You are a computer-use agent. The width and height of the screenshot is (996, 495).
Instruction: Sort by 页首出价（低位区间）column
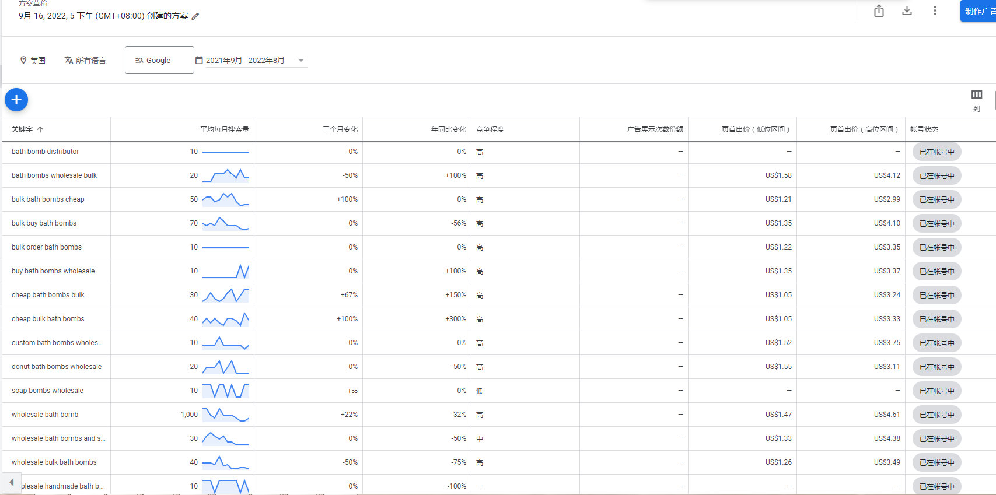(x=756, y=129)
